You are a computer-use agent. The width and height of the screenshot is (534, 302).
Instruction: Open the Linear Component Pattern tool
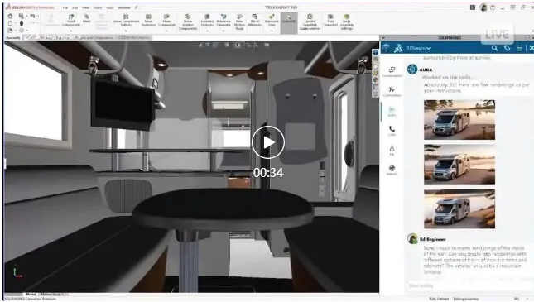click(x=126, y=21)
